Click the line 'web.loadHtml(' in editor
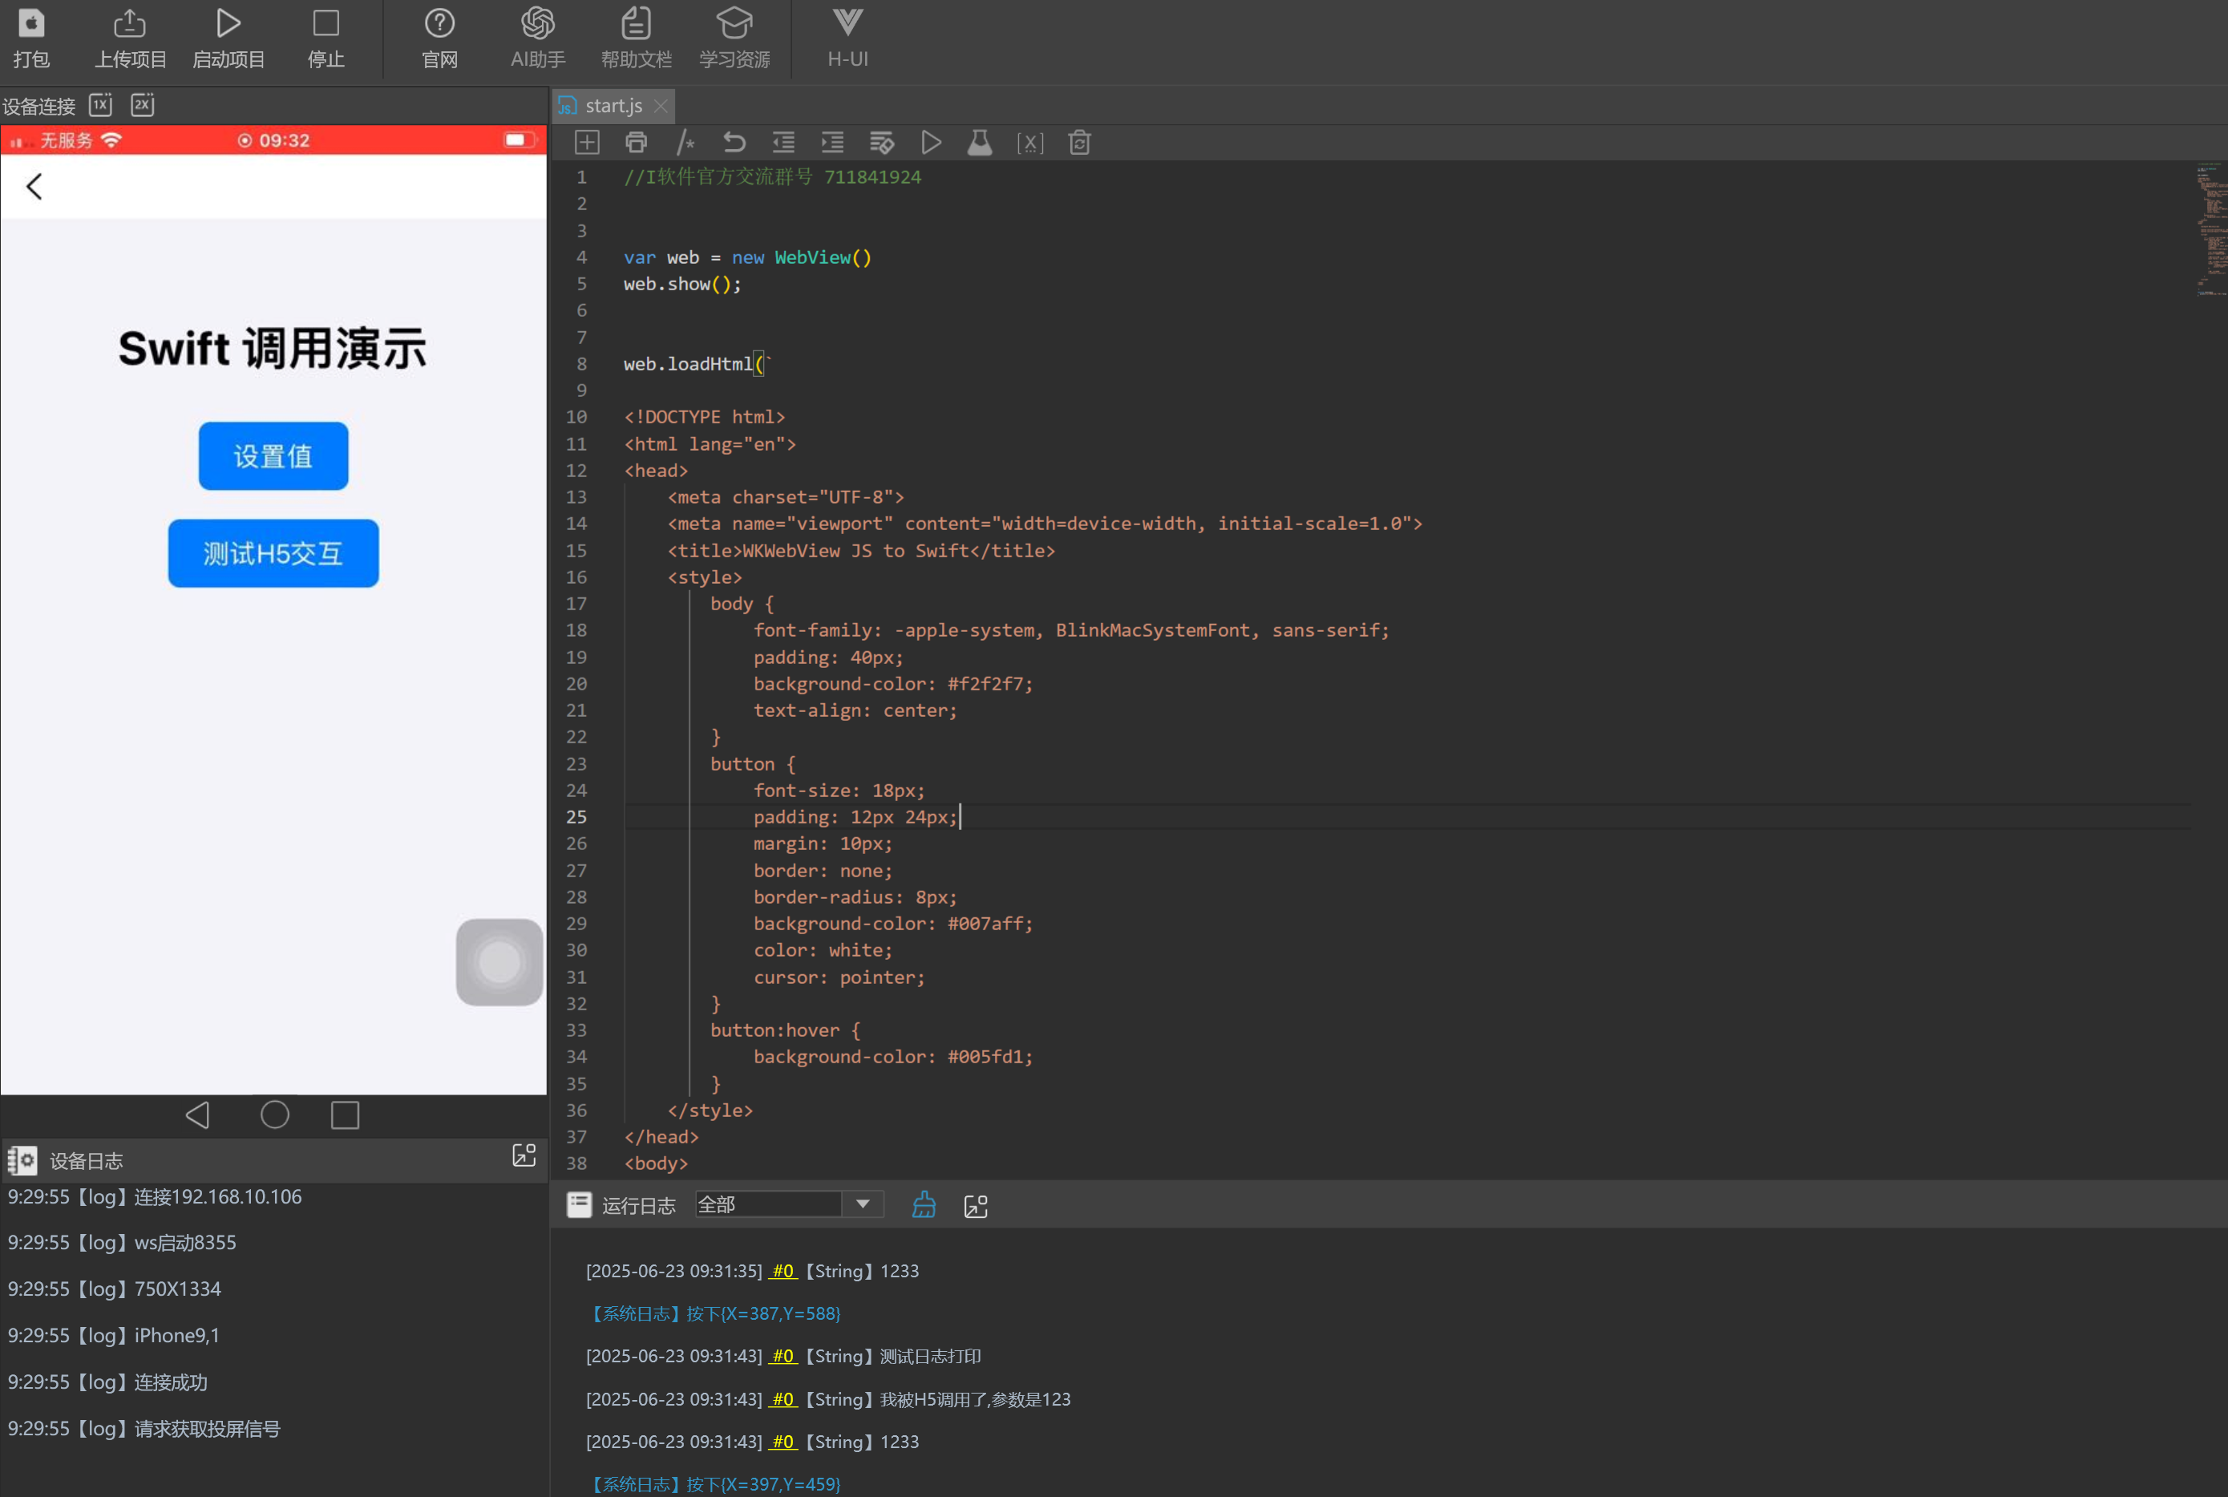Screen dimensions: 2228x1497 pos(697,364)
